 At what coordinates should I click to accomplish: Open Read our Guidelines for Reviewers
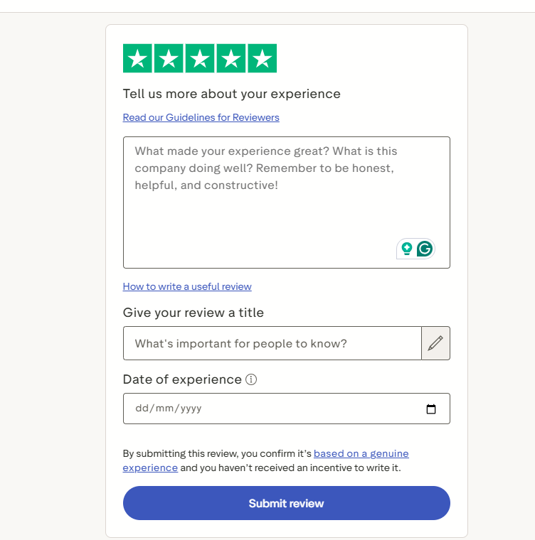(x=201, y=117)
